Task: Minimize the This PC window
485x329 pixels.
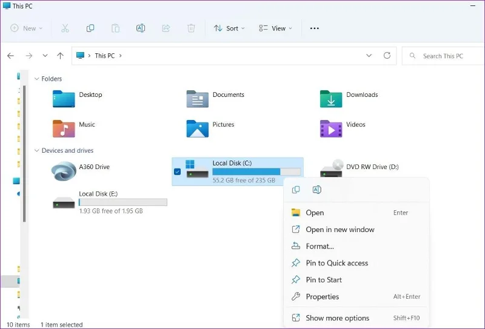Action: pyautogui.click(x=473, y=6)
